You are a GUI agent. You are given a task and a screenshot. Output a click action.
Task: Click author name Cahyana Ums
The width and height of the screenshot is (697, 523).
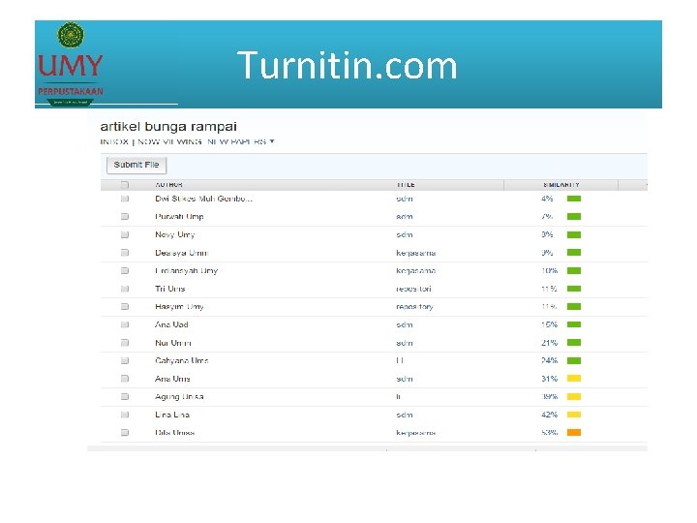click(x=181, y=360)
